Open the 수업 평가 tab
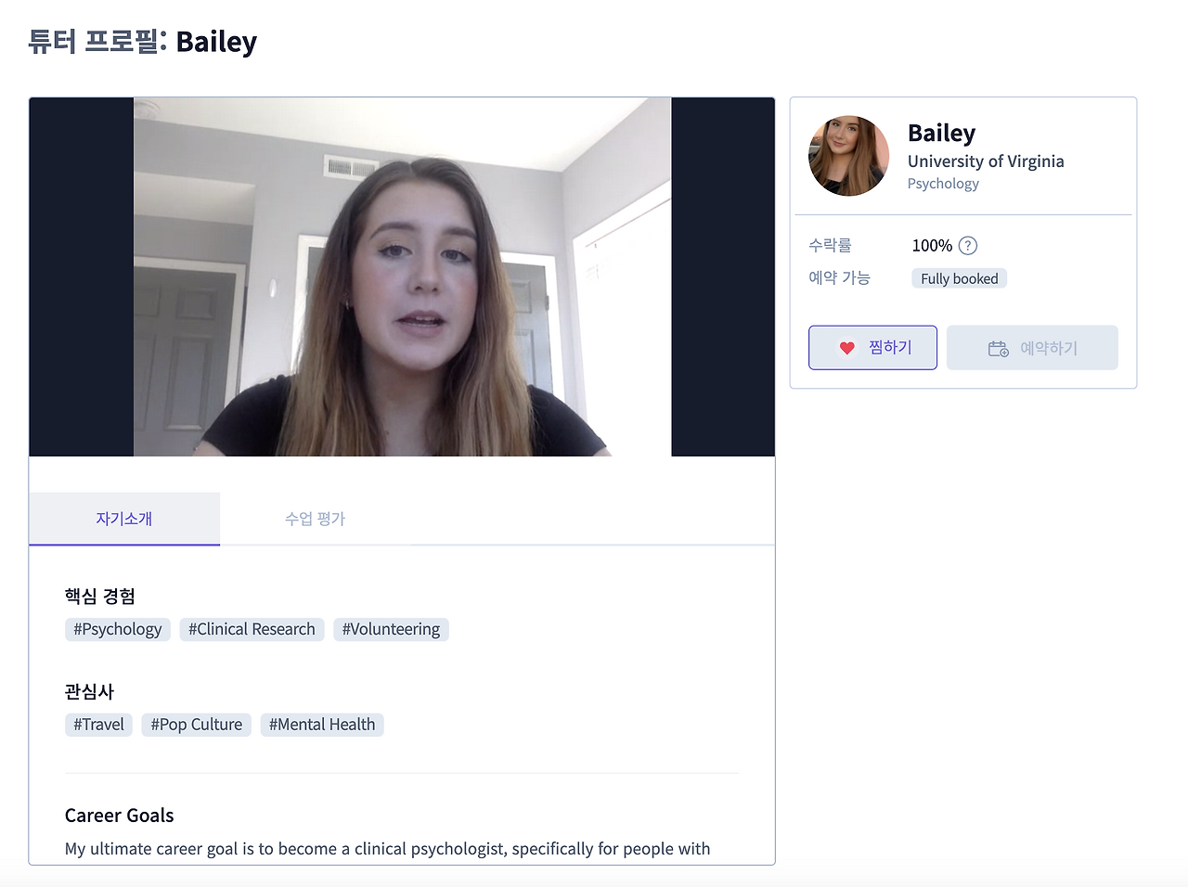The image size is (1188, 887). click(x=315, y=519)
